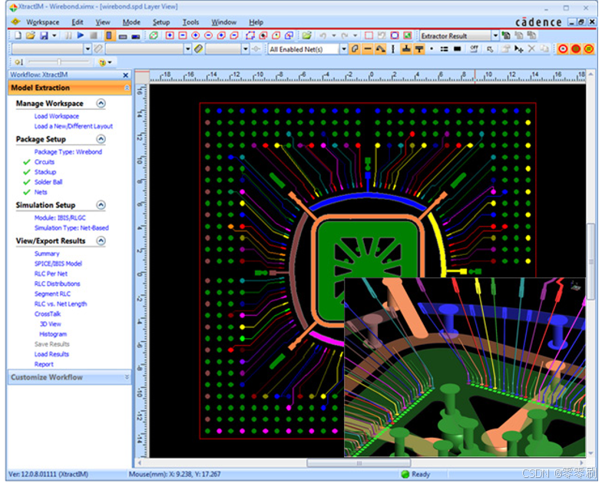Open a workspace with the folder icon
This screenshot has width=602, height=484.
(x=31, y=35)
